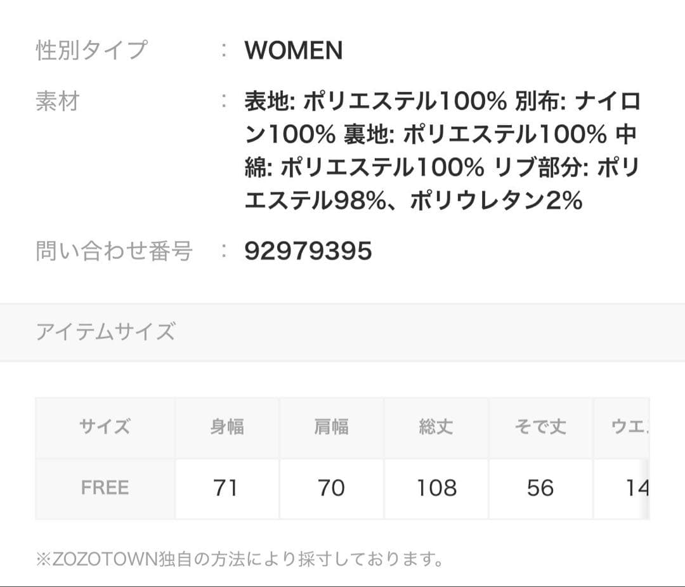Click the 肩幅 column header
This screenshot has height=587, width=685.
tap(331, 426)
